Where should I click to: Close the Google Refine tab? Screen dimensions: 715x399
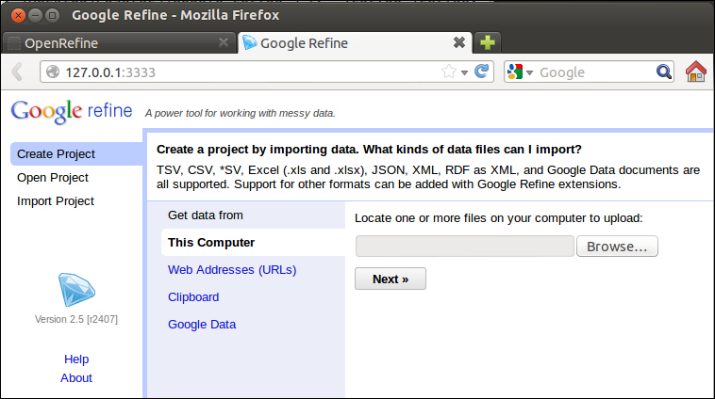click(459, 42)
